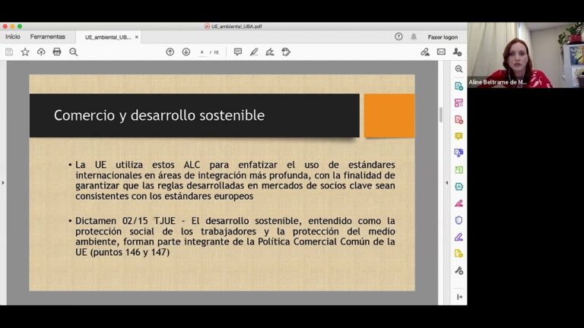The height and width of the screenshot is (328, 584).
Task: Expand the left navigation pane arrow
Action: point(3,182)
